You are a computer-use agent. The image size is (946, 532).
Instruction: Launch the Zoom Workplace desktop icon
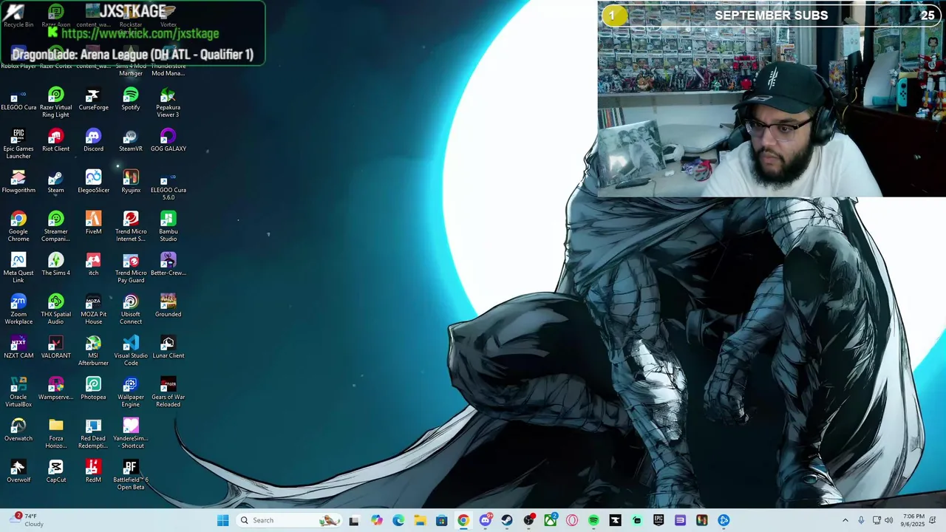click(18, 310)
